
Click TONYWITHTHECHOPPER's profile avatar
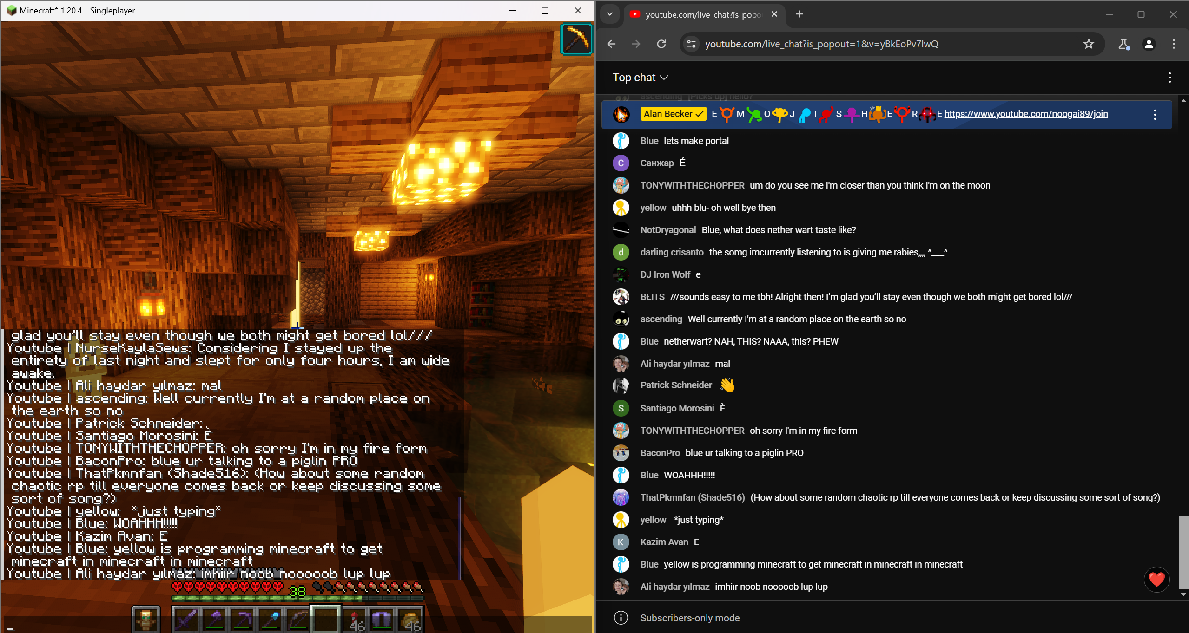(x=621, y=185)
